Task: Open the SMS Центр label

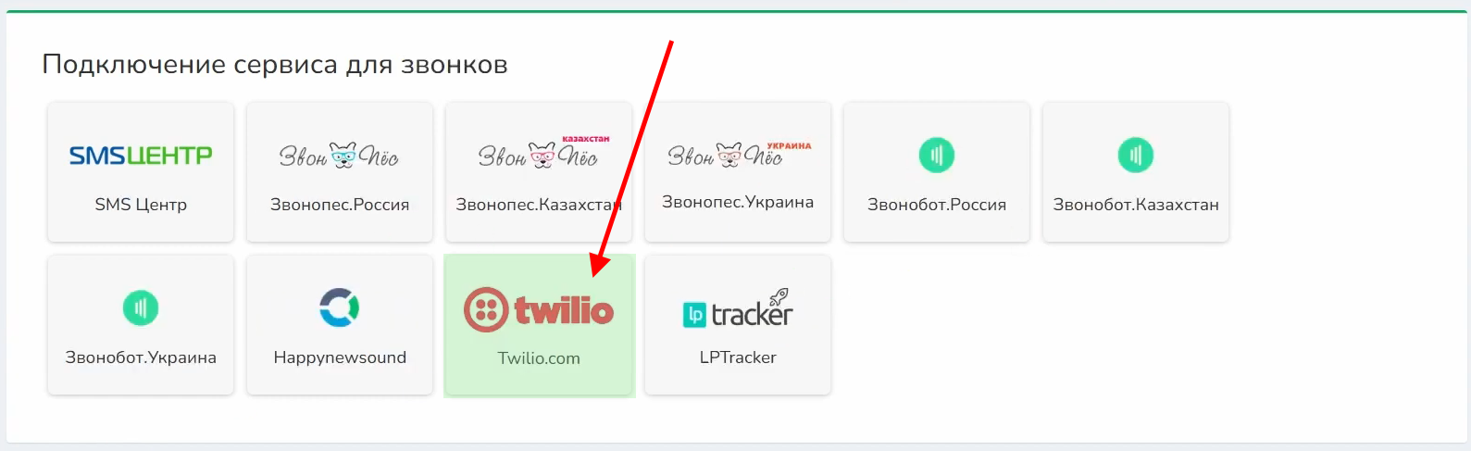Action: click(141, 205)
